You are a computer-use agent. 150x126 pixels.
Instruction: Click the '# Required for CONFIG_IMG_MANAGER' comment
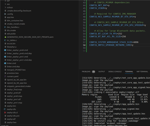tap(115, 14)
